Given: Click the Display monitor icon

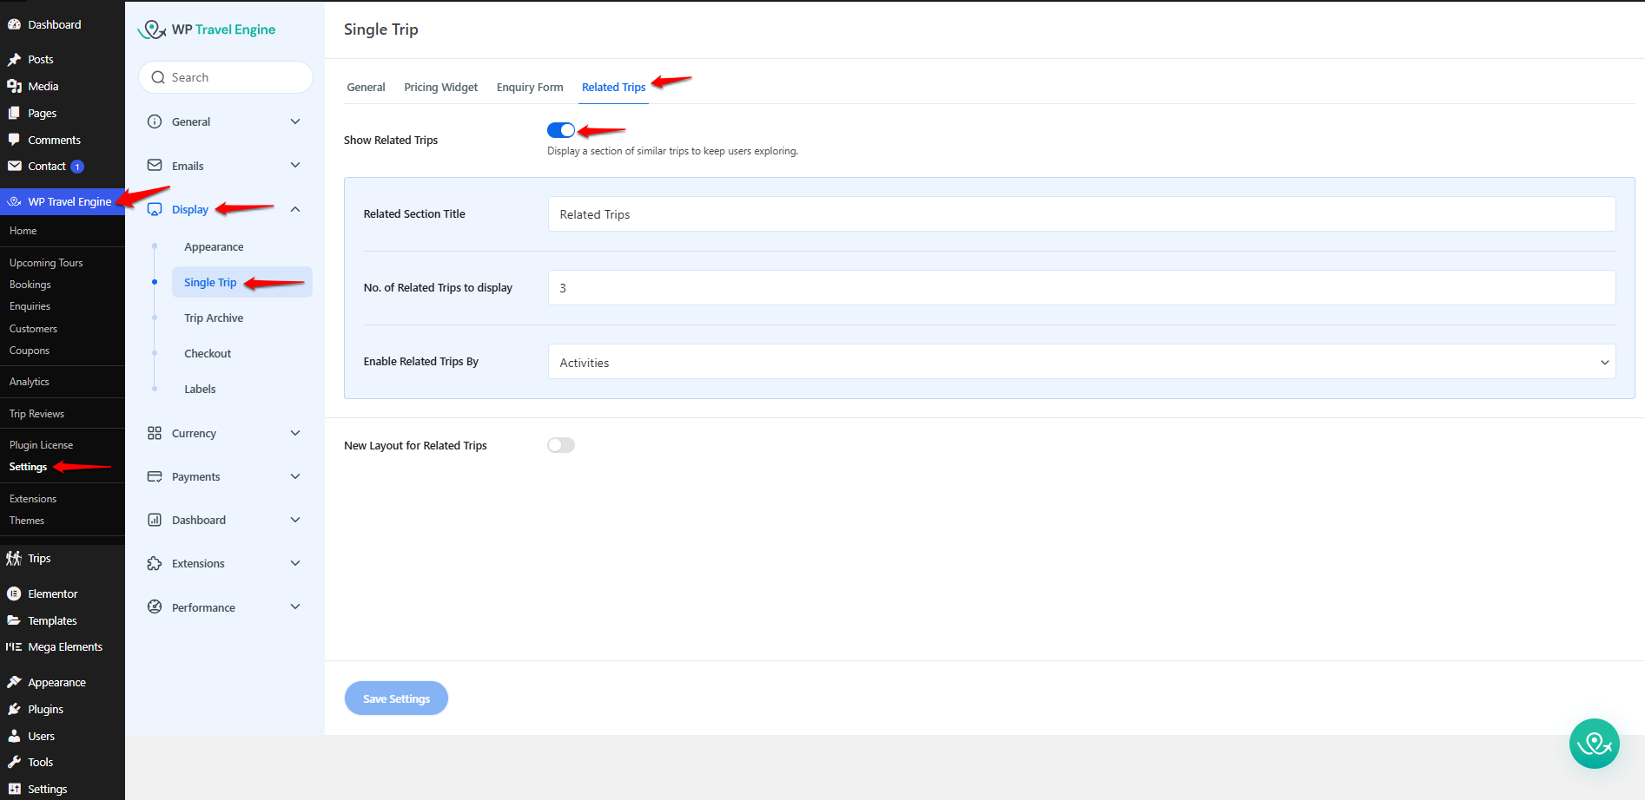Looking at the screenshot, I should 154,208.
